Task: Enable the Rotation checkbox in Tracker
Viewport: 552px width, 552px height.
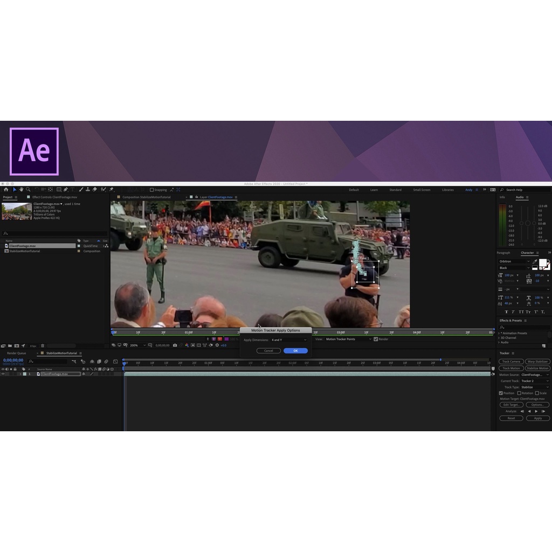Action: (x=519, y=393)
